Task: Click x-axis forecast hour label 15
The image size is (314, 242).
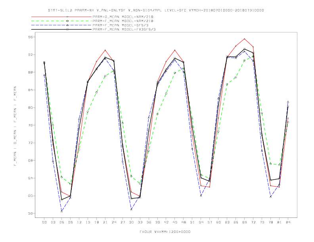Action: [88, 222]
